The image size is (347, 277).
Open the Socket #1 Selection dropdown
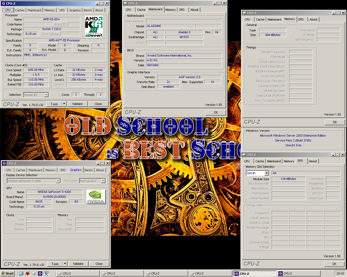46,95
